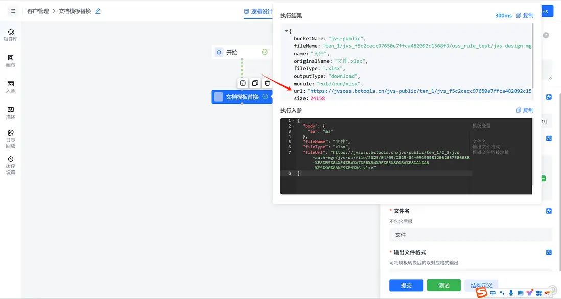Collapse the JSON root triangle in 执行结果
561x299 pixels.
point(286,31)
